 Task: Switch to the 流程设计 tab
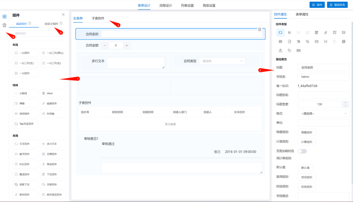point(166,5)
